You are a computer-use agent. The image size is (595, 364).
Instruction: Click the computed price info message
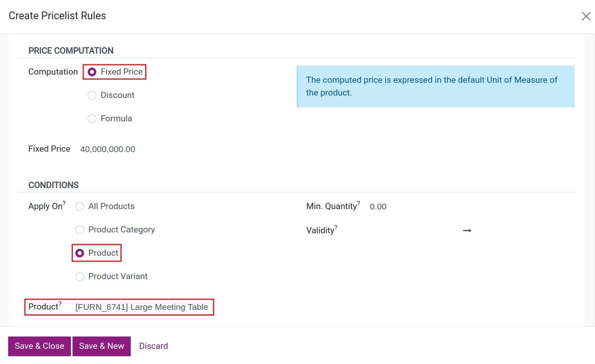(435, 86)
